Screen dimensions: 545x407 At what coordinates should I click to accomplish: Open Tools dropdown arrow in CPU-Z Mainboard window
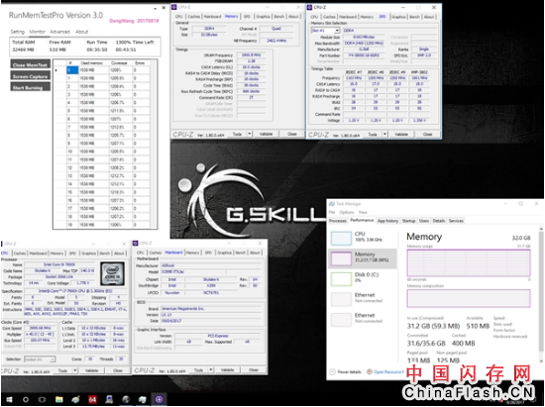pos(211,370)
